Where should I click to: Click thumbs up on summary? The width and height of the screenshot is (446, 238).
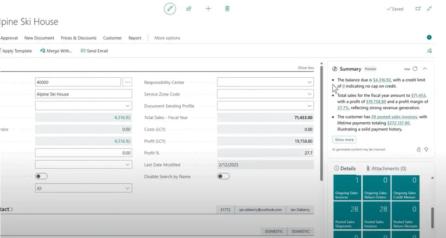(419, 149)
